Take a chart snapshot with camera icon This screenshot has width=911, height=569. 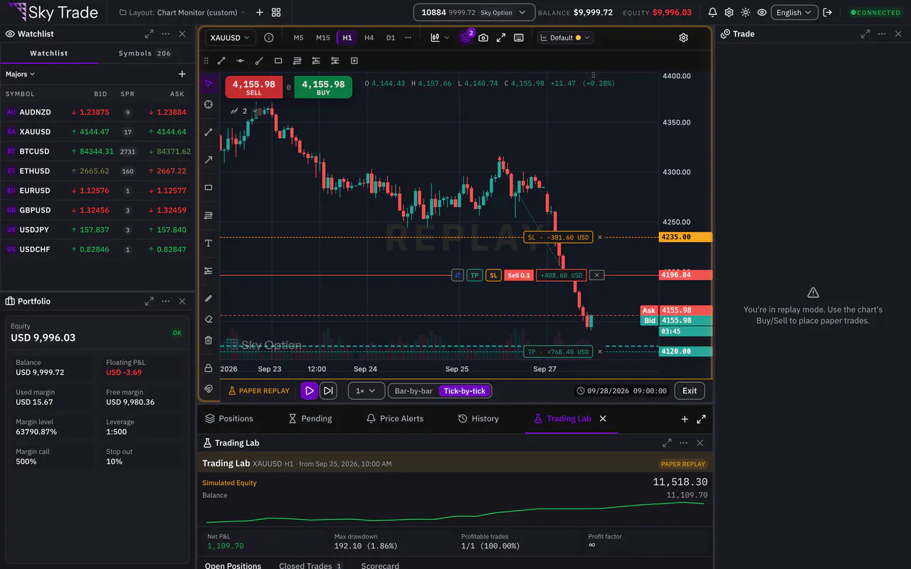pos(483,38)
